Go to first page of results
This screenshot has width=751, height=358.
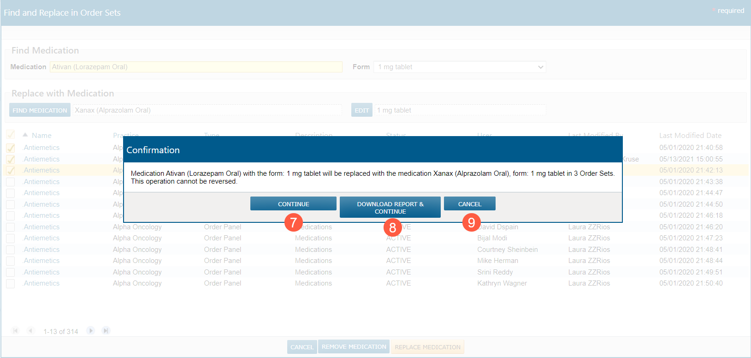coord(16,331)
